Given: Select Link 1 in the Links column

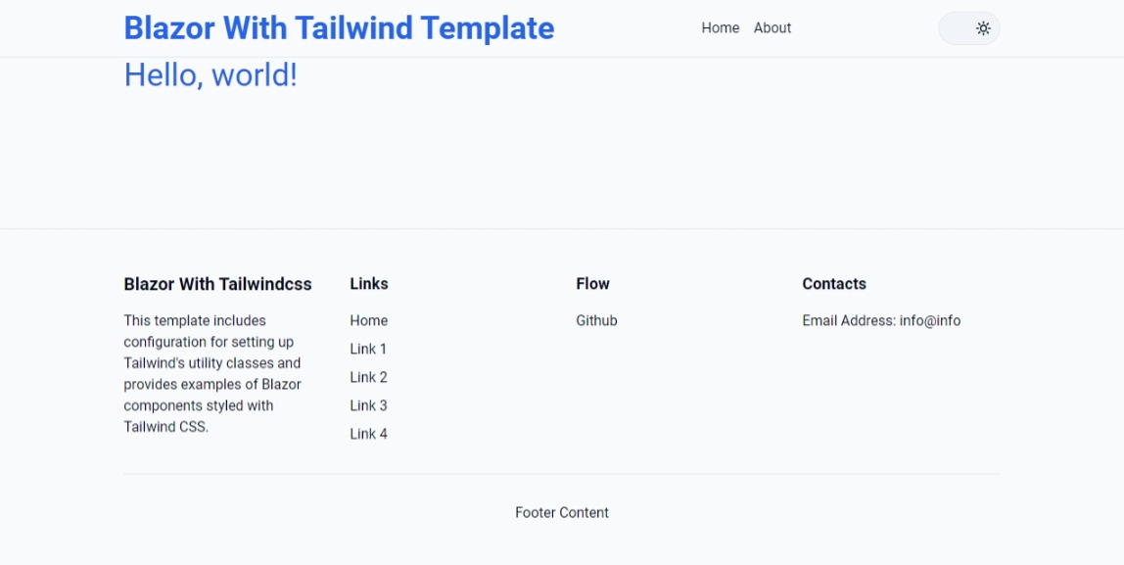Looking at the screenshot, I should tap(368, 349).
